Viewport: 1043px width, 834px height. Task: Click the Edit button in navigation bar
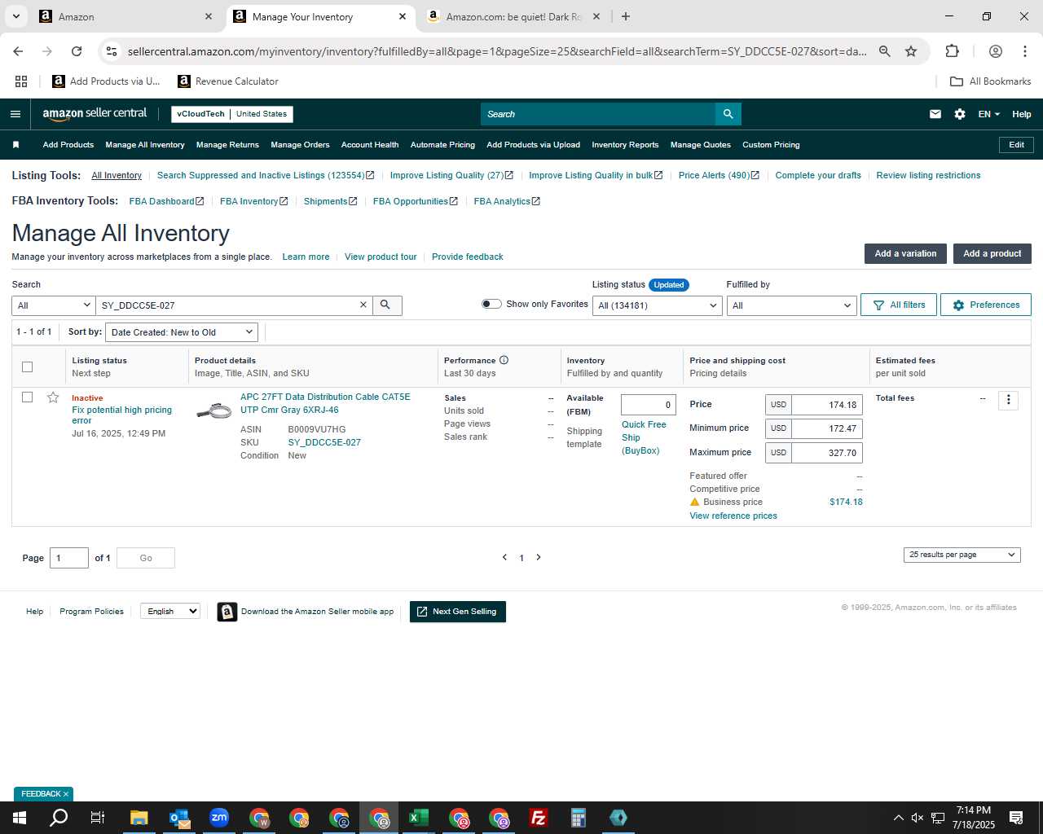tap(1016, 145)
